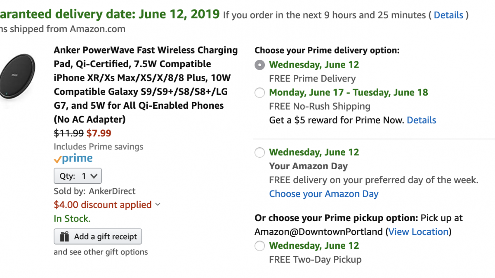
Task: Click the AnkerDirect seller name
Action: [x=112, y=191]
